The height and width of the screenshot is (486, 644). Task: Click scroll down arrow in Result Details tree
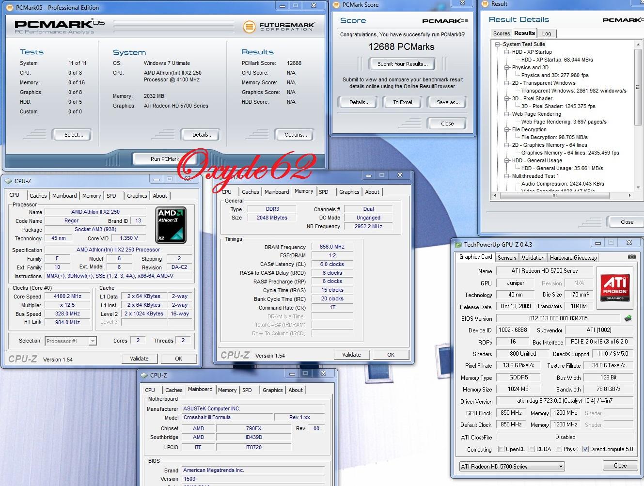(x=638, y=188)
